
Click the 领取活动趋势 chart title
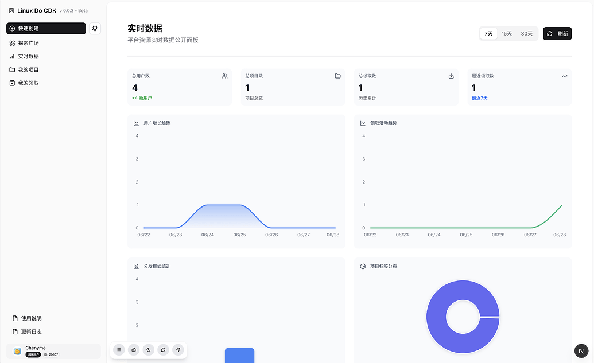384,123
